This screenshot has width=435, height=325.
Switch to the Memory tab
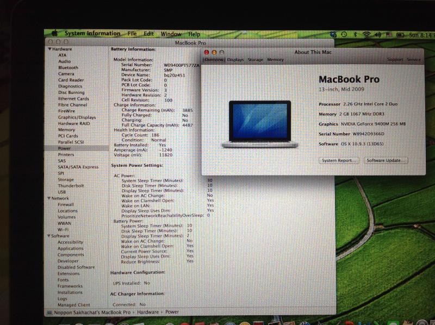[x=275, y=60]
